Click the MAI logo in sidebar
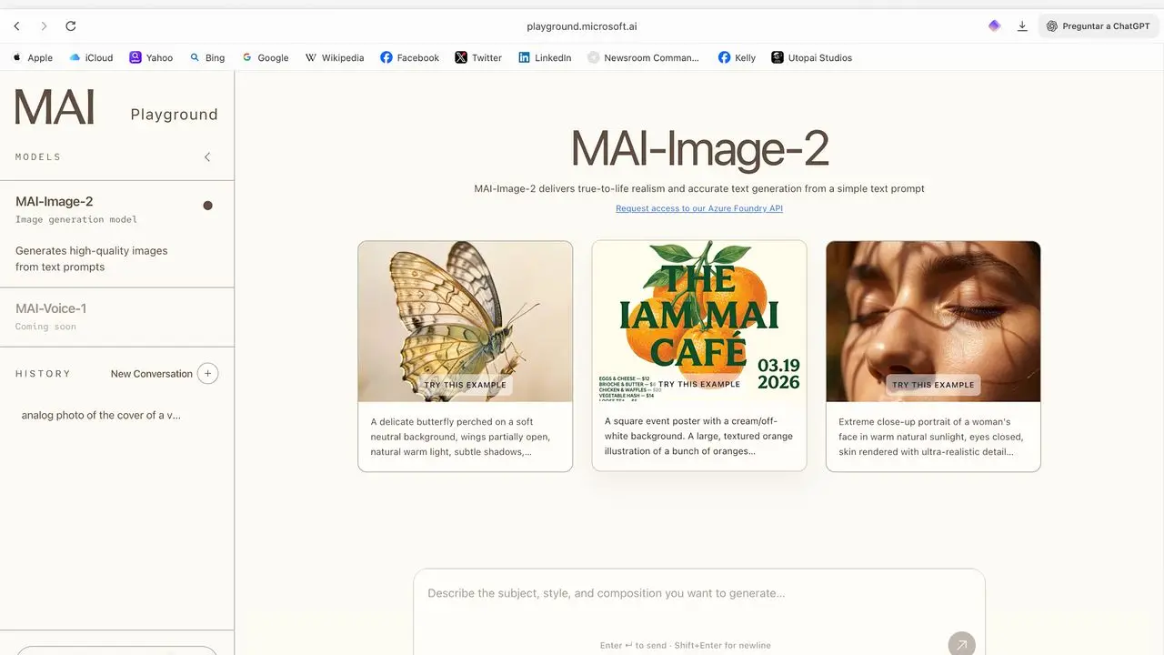1164x655 pixels. click(x=55, y=106)
